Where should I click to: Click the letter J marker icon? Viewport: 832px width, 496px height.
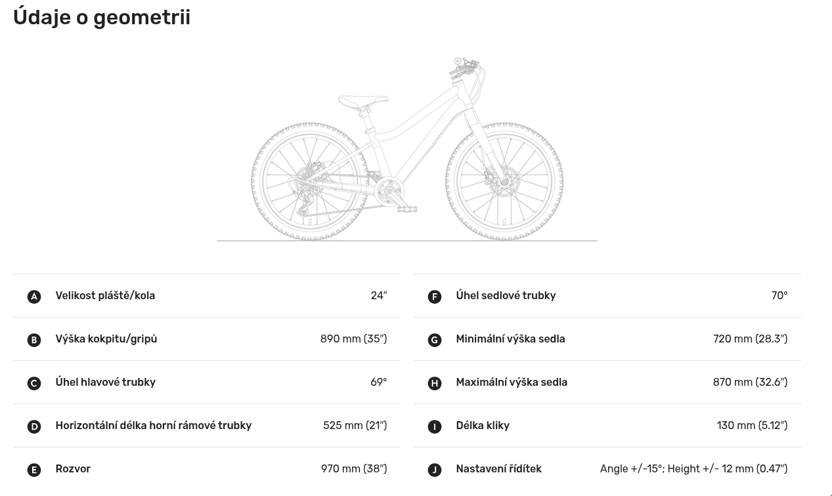click(435, 470)
